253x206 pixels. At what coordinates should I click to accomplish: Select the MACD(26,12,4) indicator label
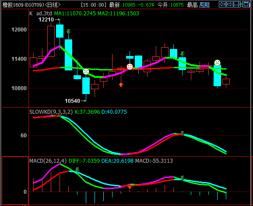(48, 161)
